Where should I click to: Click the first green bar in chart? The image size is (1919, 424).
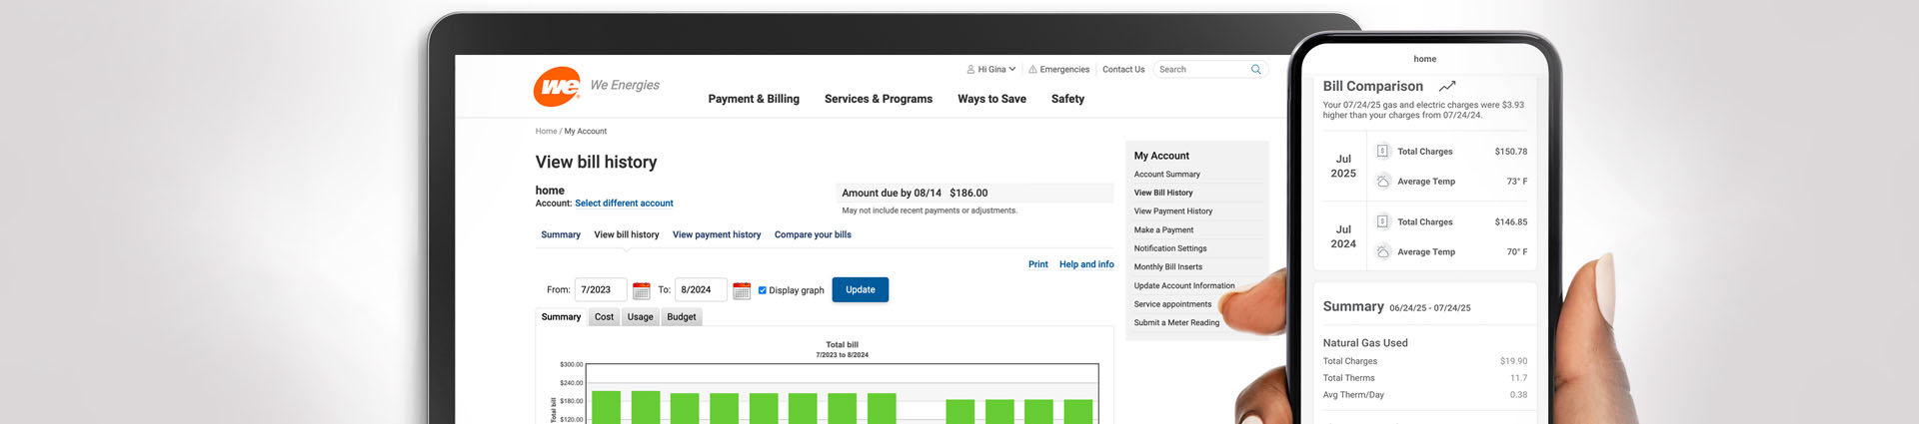coord(606,407)
